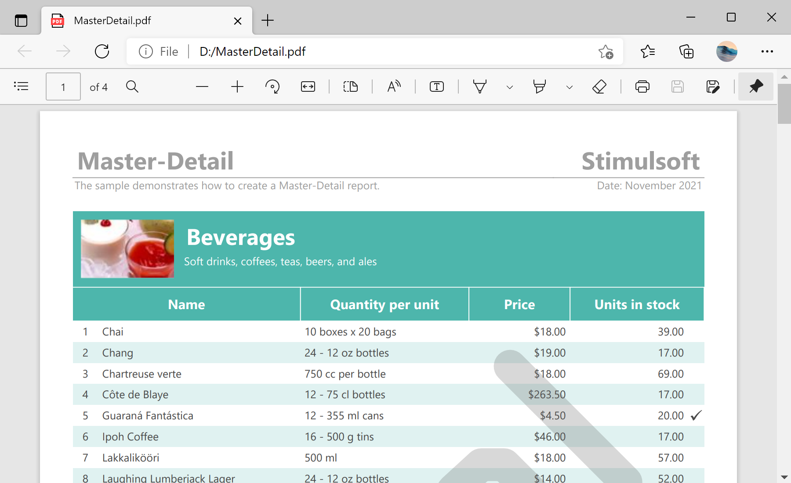Screen dimensions: 791x483
Task: Click the Quantity per unit header
Action: click(385, 304)
